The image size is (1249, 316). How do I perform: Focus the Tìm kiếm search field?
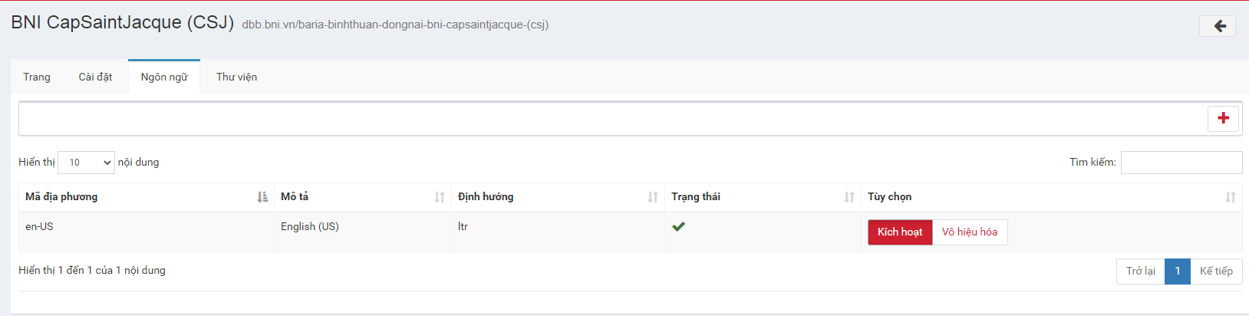click(1181, 163)
